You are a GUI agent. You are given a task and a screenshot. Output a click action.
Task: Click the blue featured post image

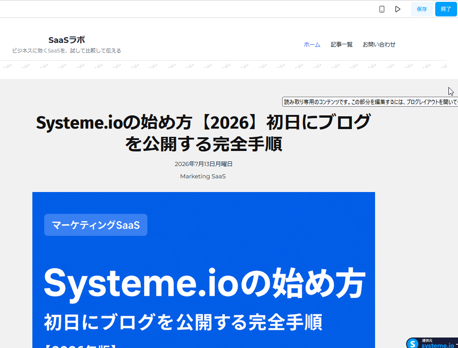coord(204,270)
